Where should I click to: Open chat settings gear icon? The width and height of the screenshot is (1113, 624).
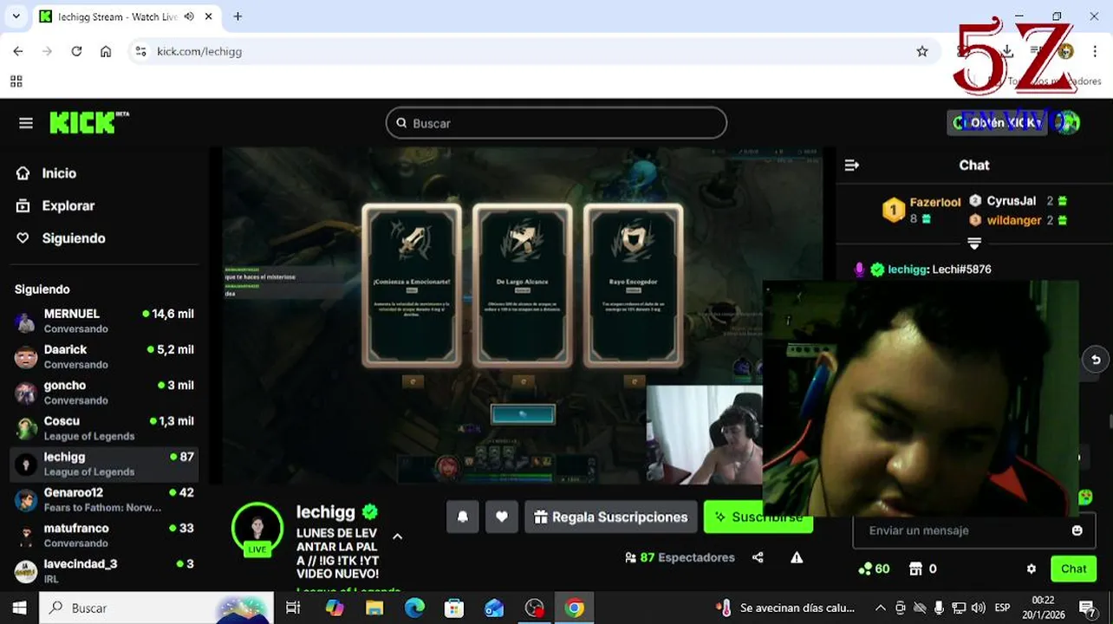coord(1032,569)
